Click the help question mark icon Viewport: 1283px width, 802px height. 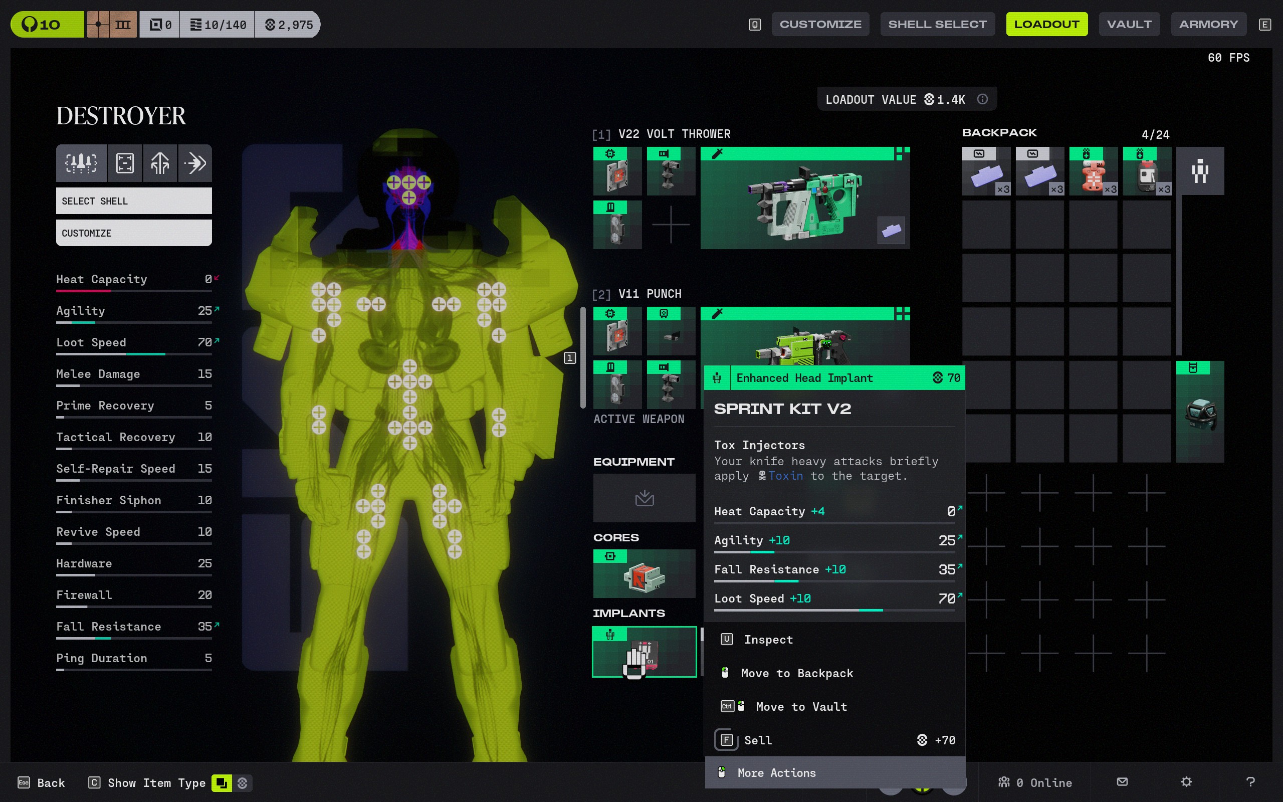click(1250, 782)
